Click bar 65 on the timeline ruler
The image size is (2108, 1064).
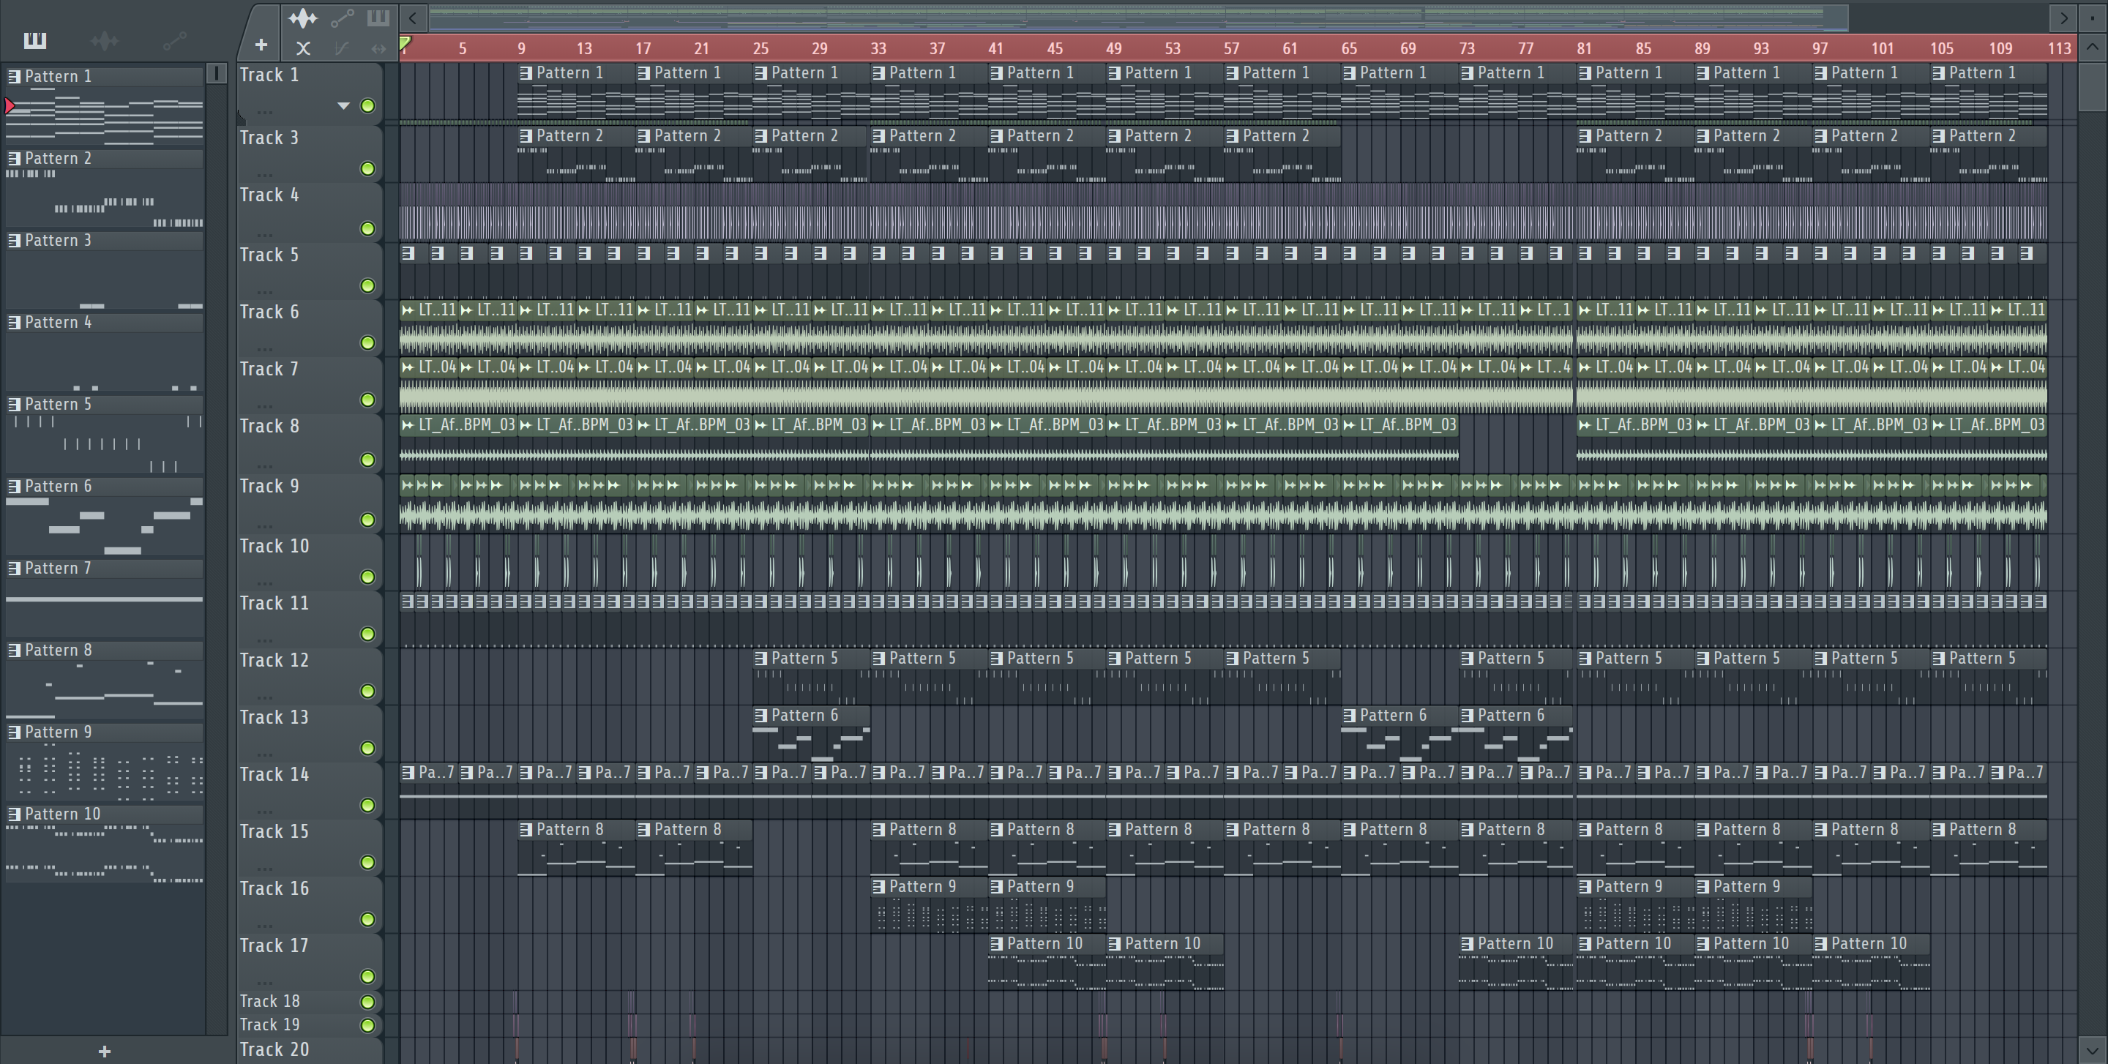1348,48
